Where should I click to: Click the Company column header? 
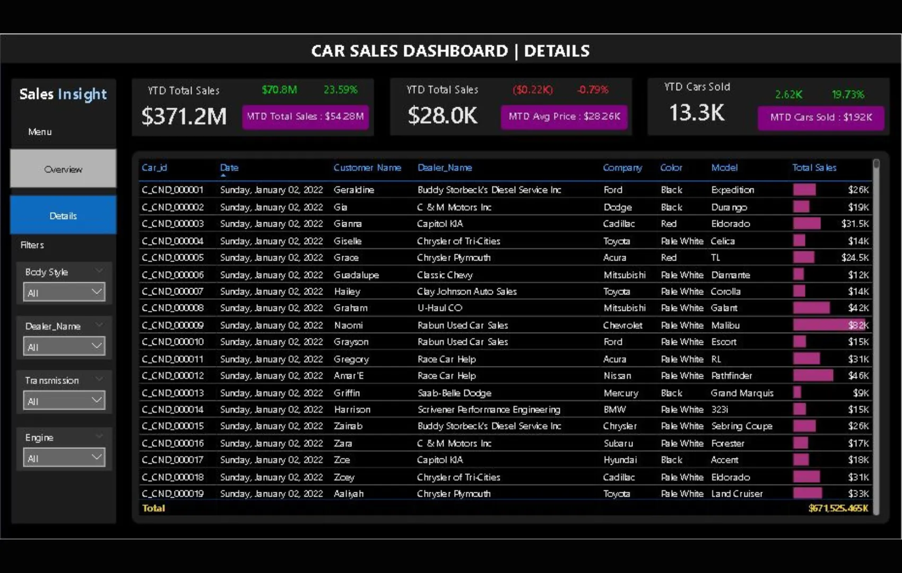622,168
